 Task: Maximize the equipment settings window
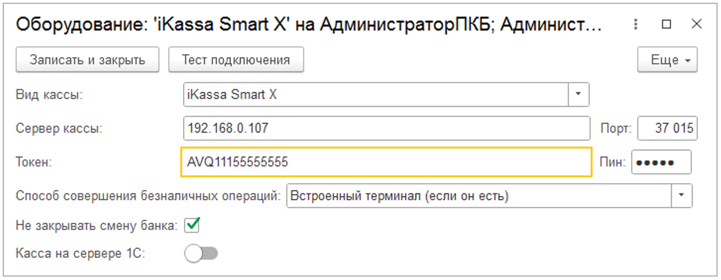(x=666, y=24)
